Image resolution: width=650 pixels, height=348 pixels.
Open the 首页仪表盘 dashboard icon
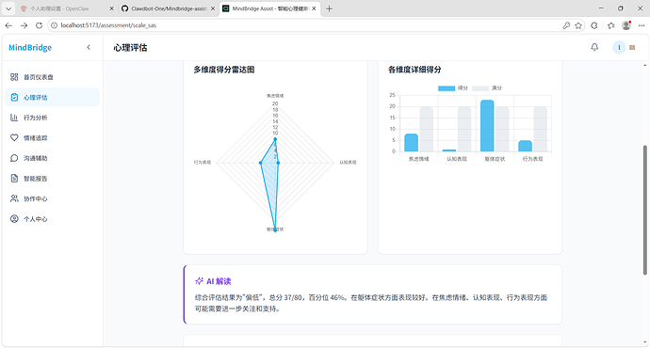point(14,77)
